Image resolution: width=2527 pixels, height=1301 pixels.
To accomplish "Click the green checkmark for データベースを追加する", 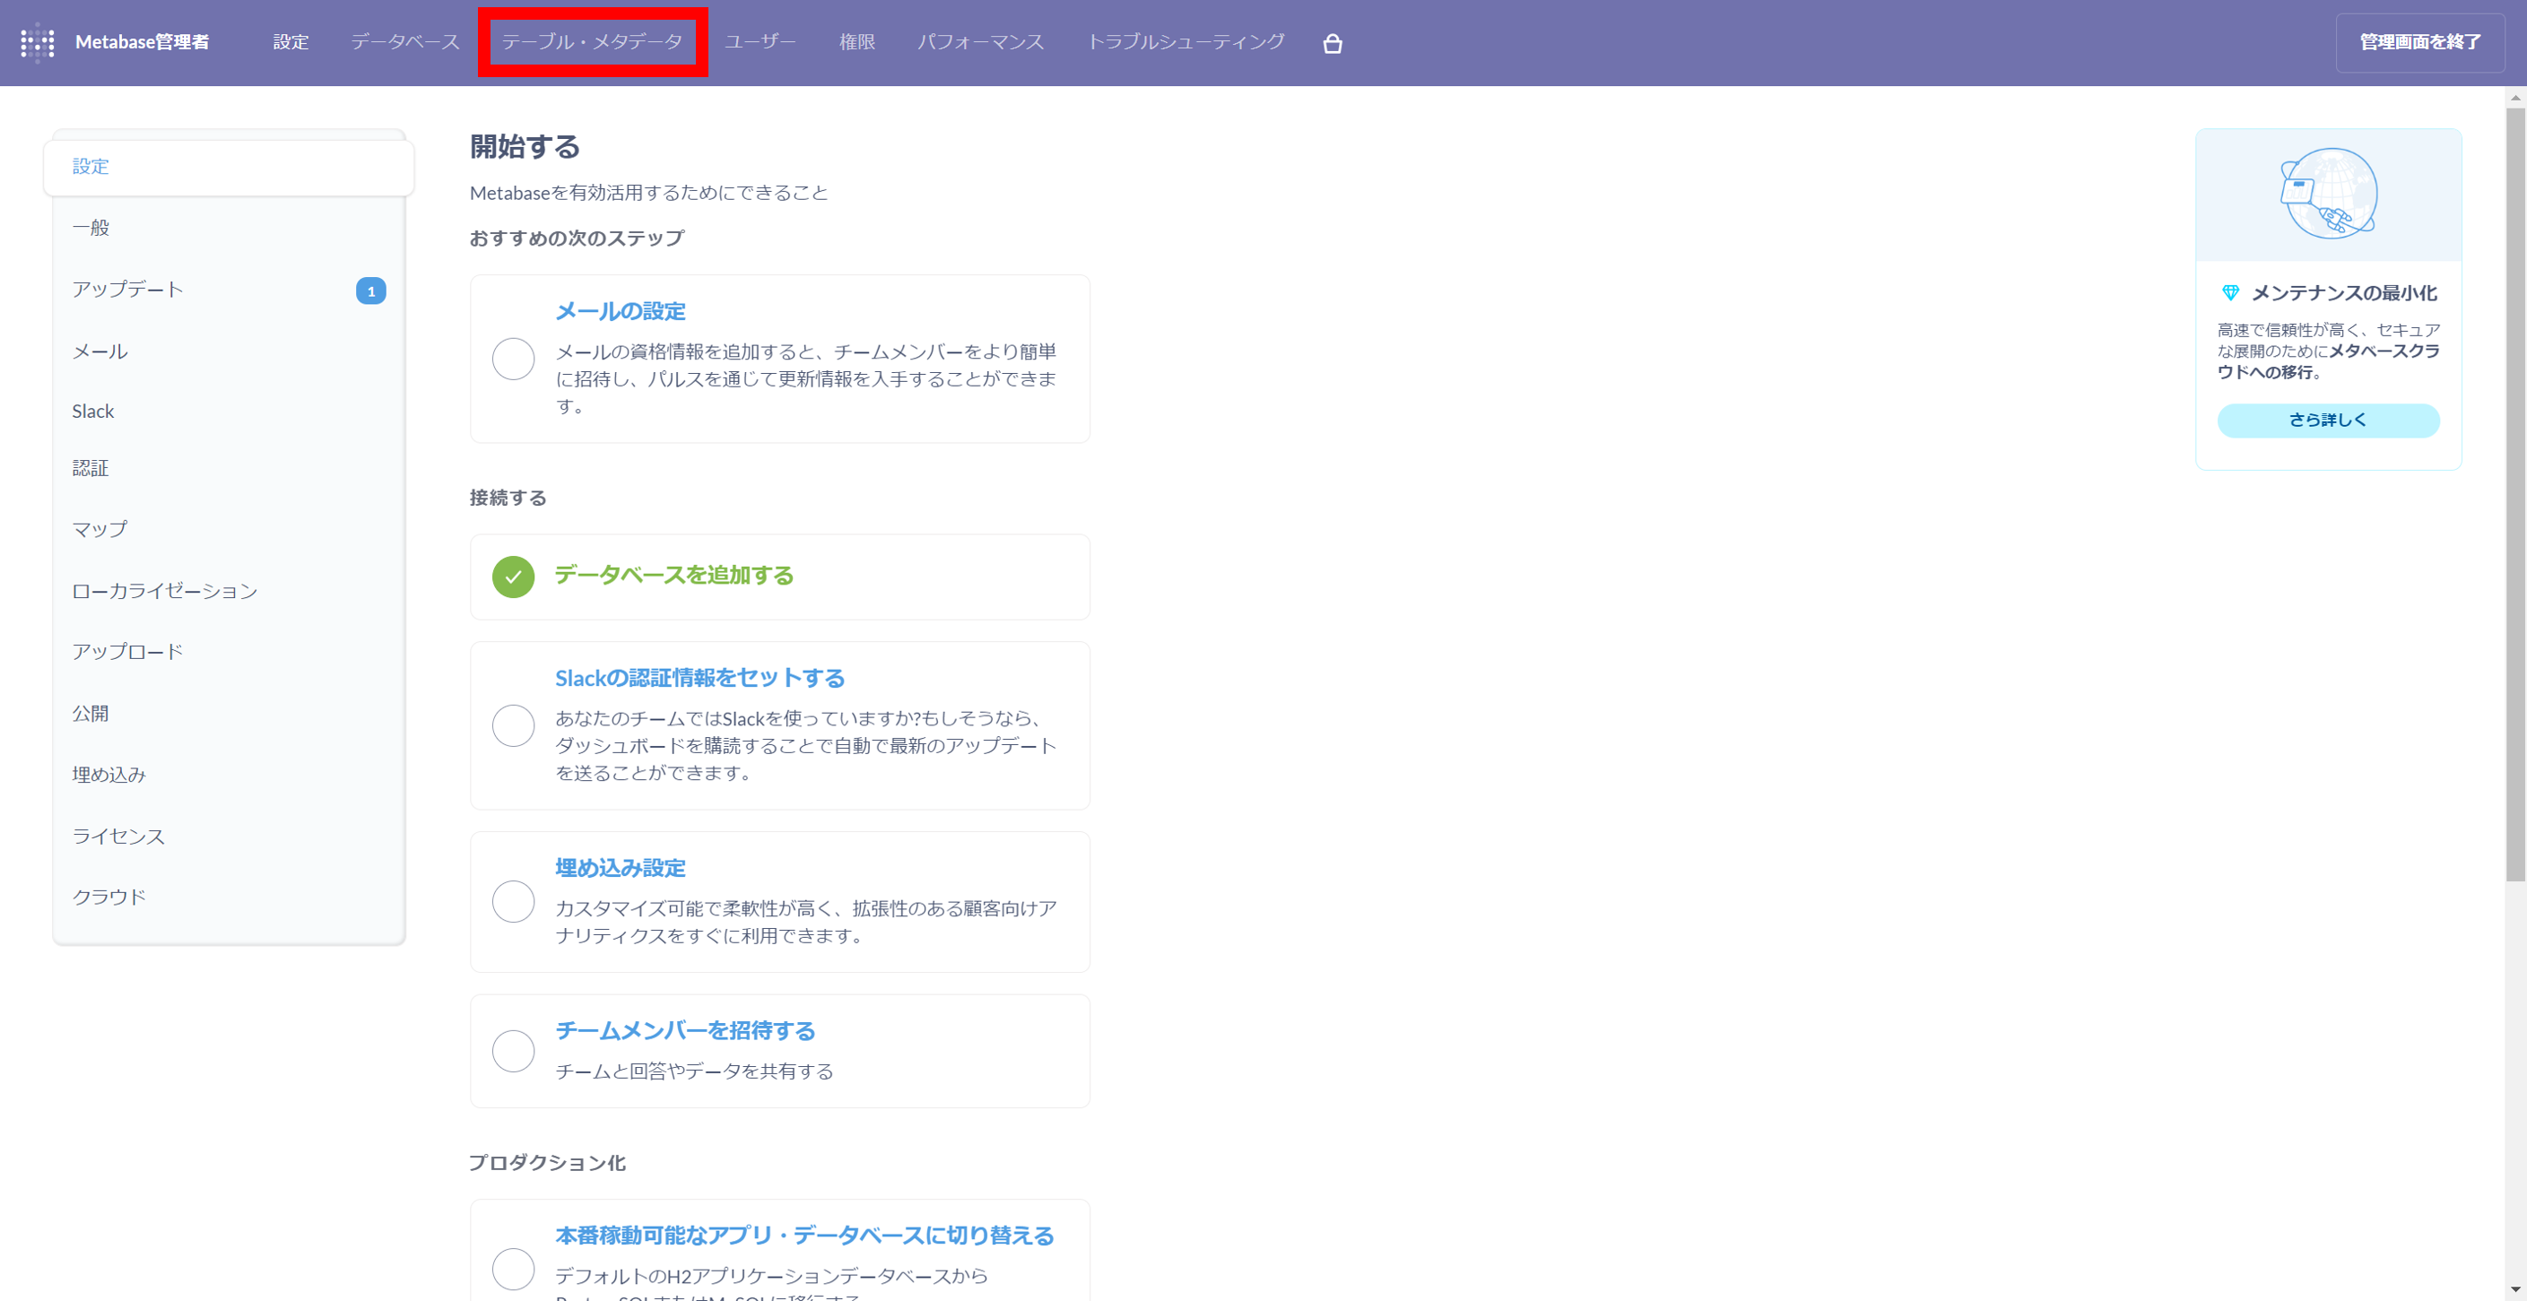I will (513, 577).
